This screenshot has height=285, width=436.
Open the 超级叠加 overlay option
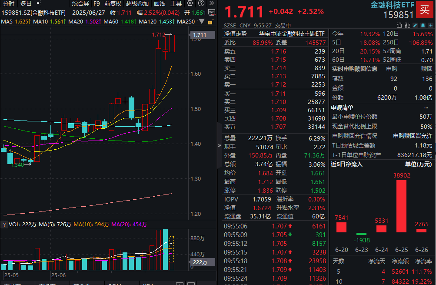(137, 3)
